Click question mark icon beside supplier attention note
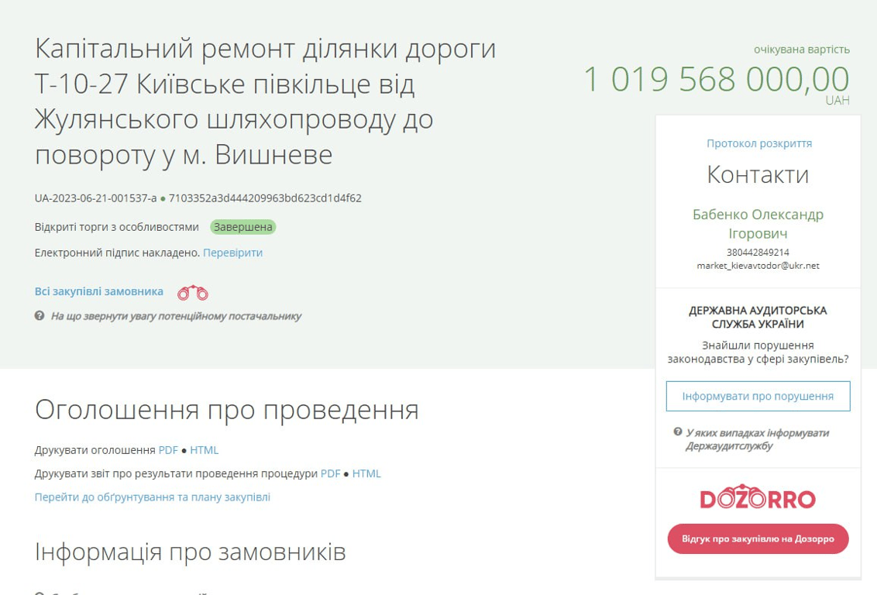 [40, 316]
